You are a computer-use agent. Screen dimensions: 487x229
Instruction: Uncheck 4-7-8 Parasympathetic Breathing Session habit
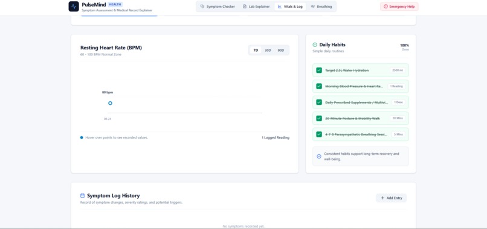coord(319,134)
